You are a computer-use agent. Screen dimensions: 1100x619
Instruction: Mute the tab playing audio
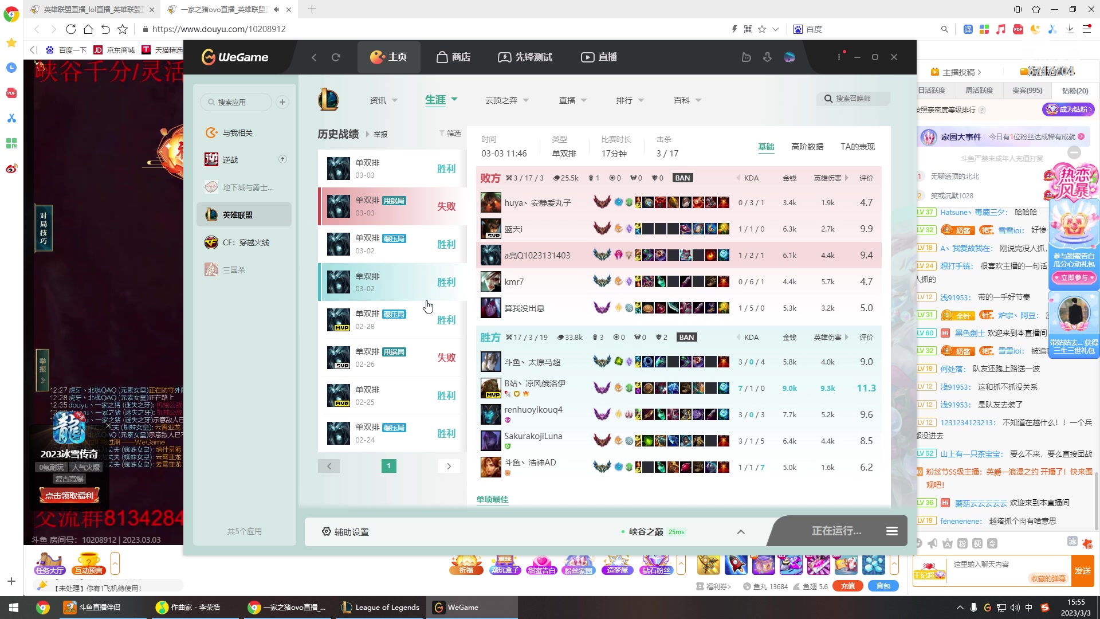point(277,9)
